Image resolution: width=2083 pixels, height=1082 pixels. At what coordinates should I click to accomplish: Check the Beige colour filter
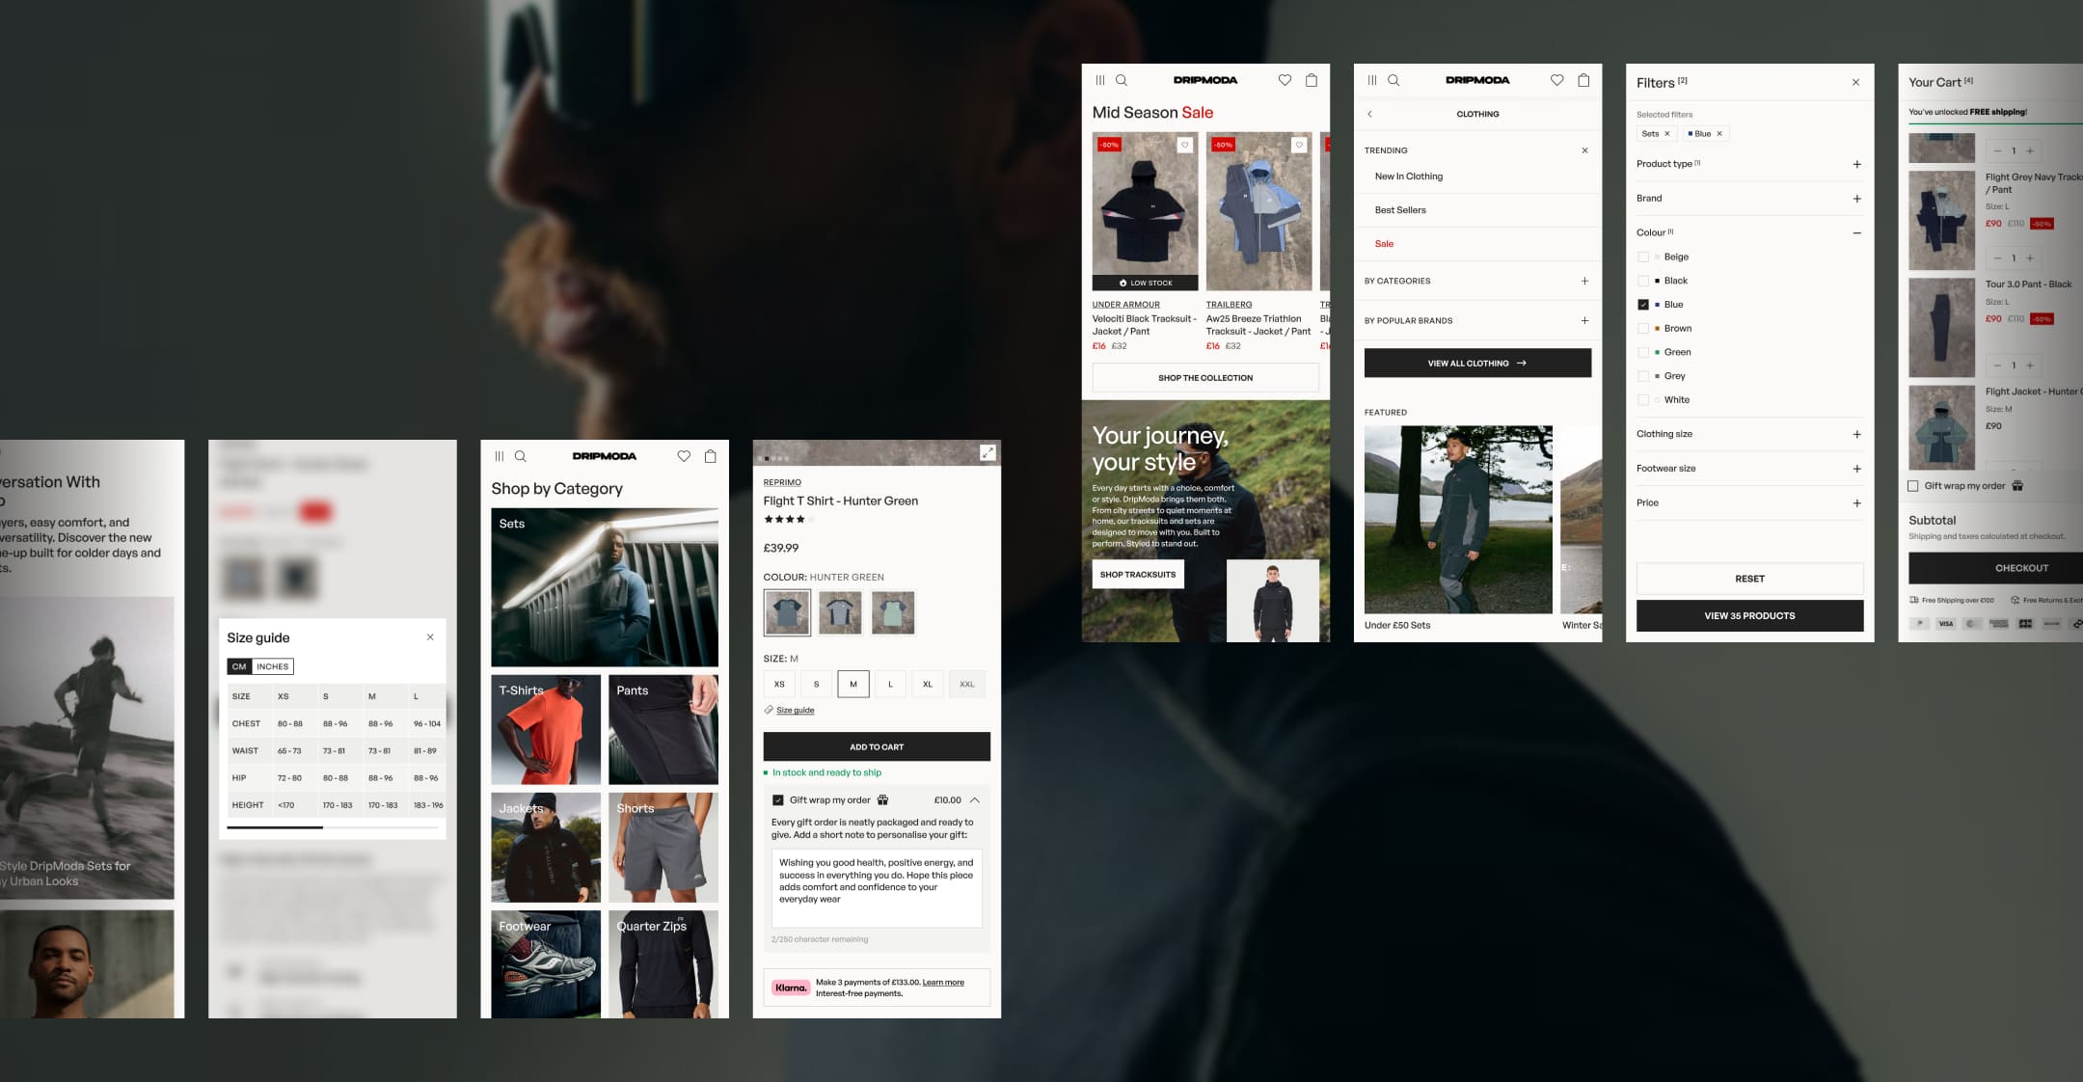(x=1643, y=257)
